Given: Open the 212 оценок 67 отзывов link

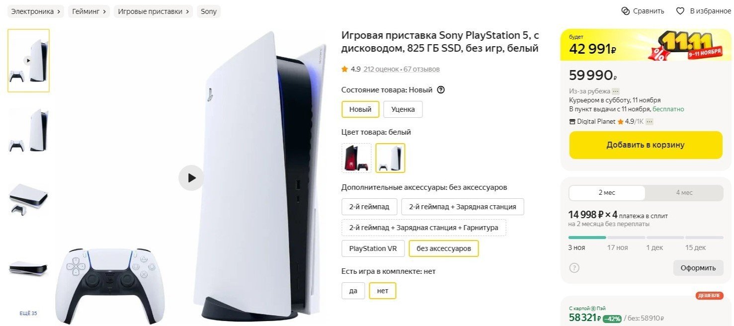Looking at the screenshot, I should [x=402, y=69].
